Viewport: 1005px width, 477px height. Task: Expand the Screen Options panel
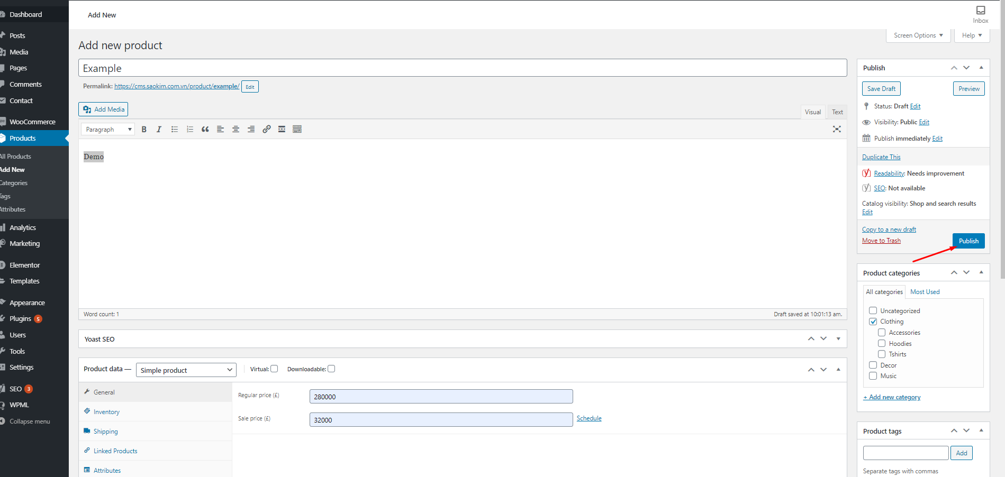918,35
